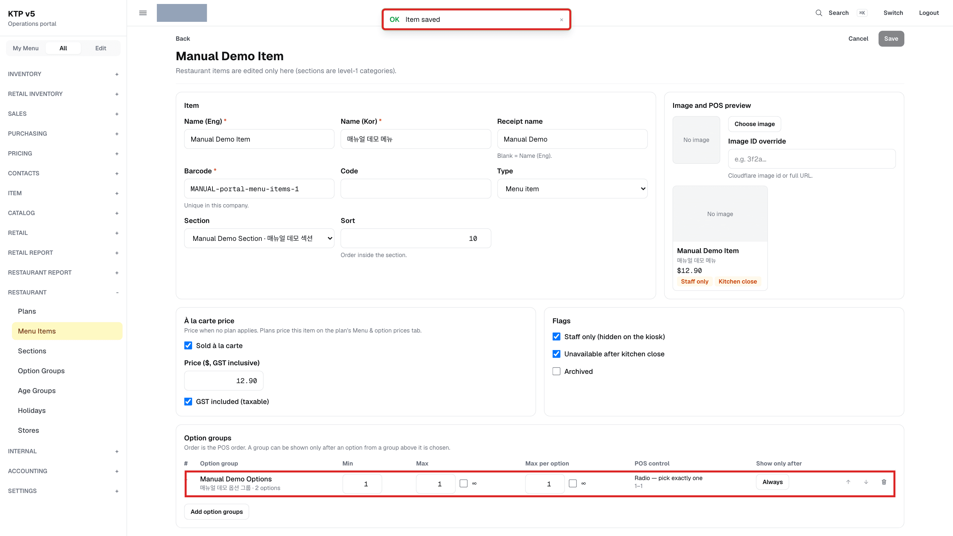Viewport: 953px width, 536px height.
Task: Click Choose image button
Action: tap(754, 124)
